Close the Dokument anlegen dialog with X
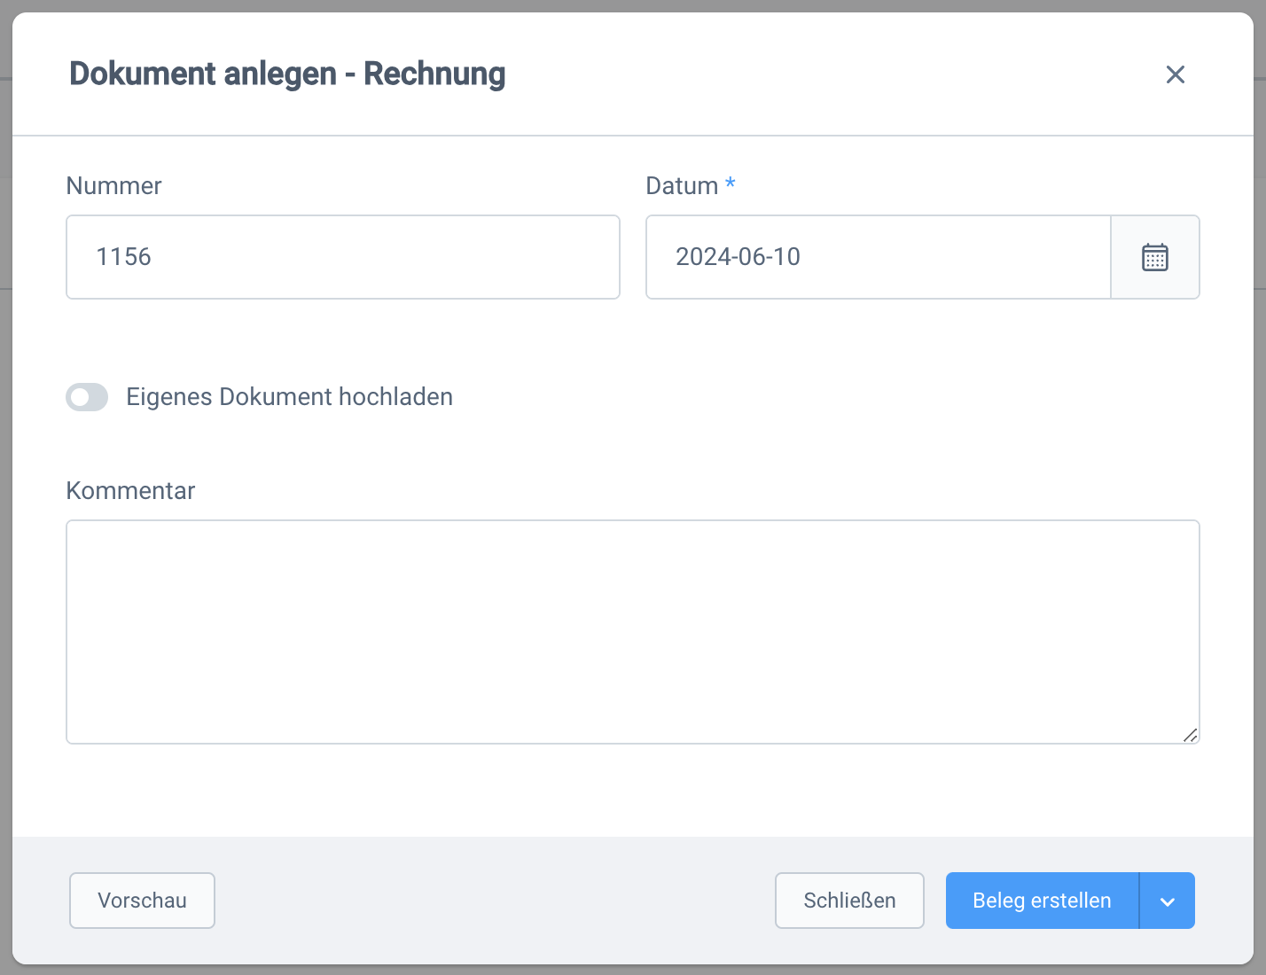Image resolution: width=1266 pixels, height=975 pixels. pos(1175,74)
